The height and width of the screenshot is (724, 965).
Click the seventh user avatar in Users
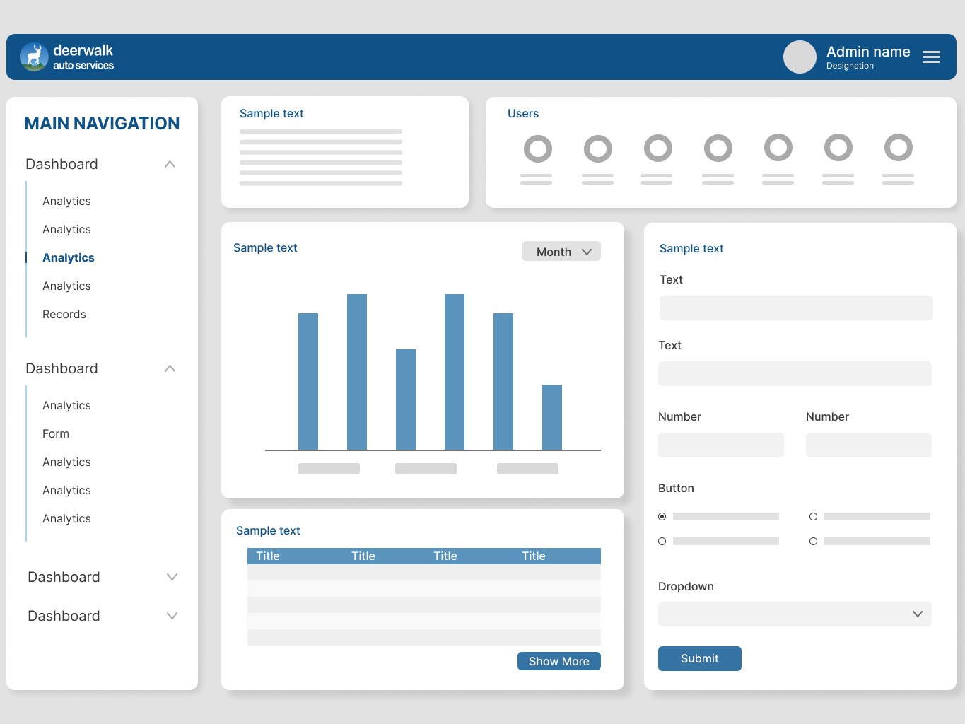click(898, 147)
